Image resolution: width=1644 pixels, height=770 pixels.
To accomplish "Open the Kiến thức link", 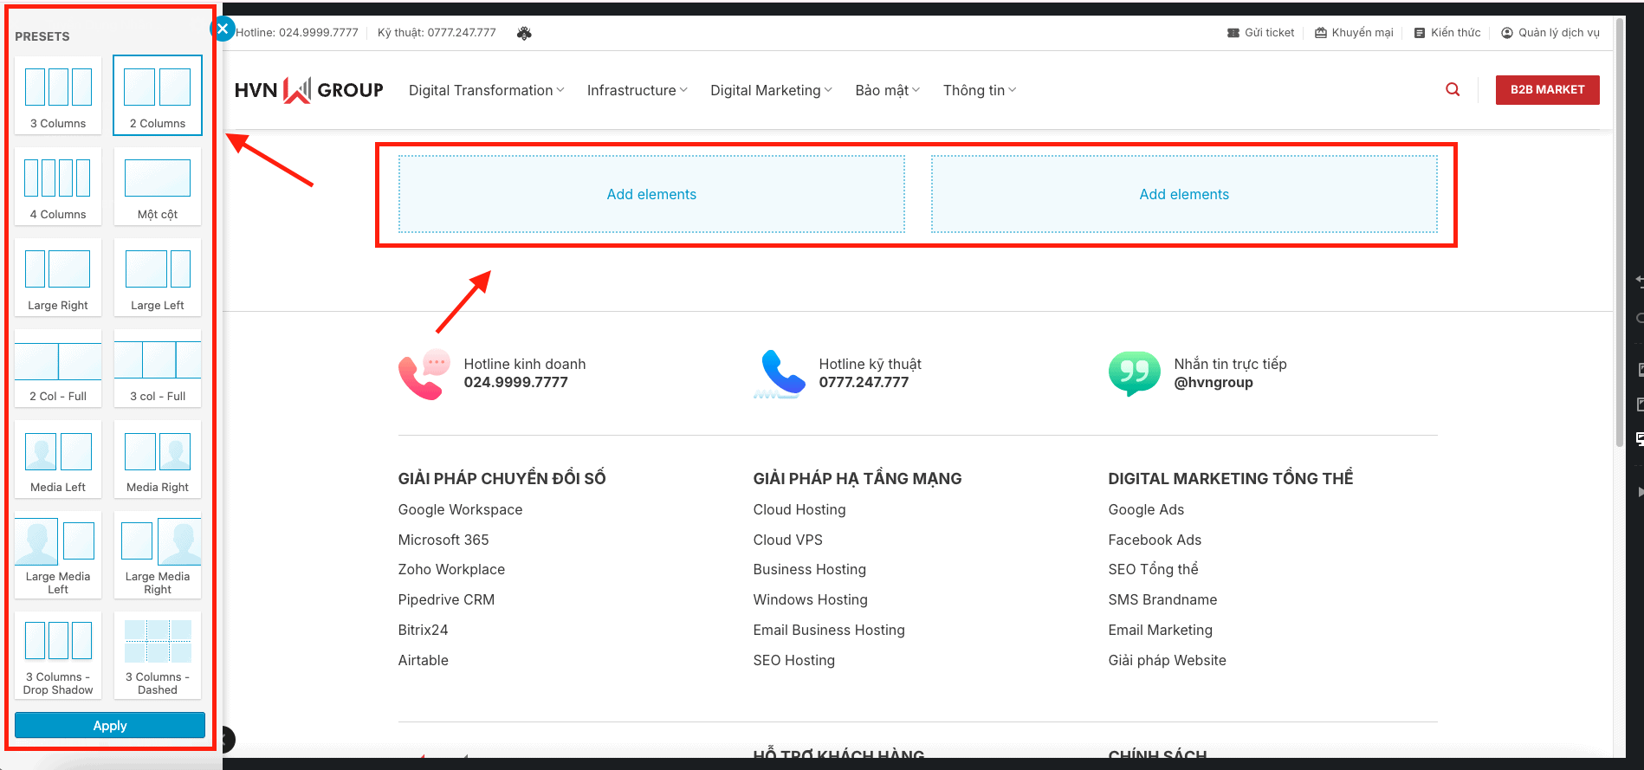I will 1447,33.
